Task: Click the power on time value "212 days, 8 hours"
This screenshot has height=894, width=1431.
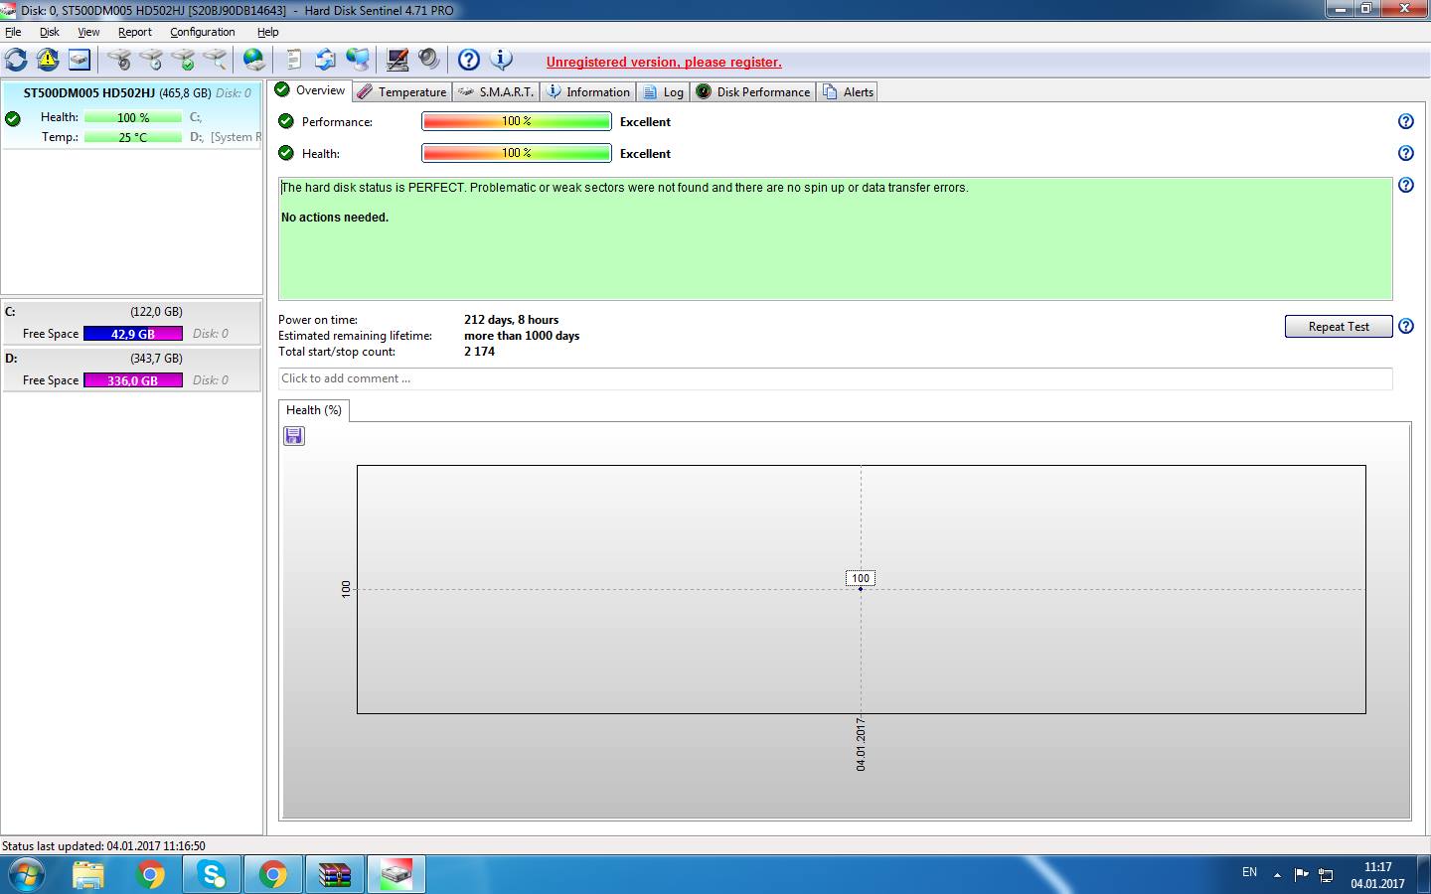Action: point(511,320)
